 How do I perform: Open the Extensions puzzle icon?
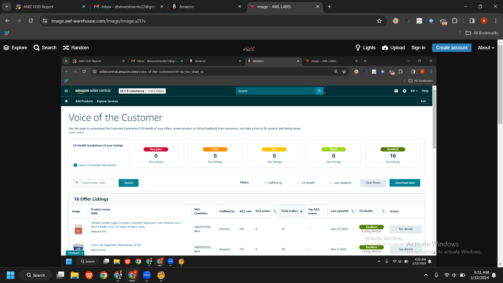455,21
